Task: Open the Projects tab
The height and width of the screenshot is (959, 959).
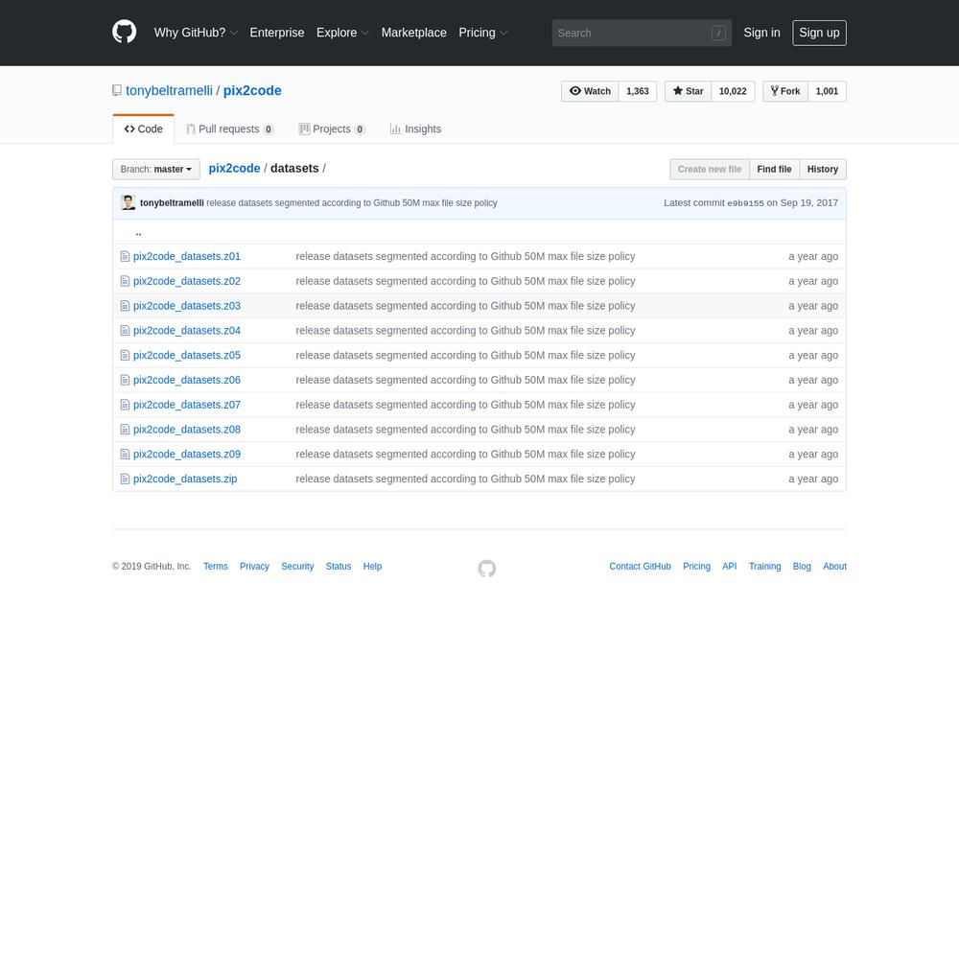Action: tap(332, 129)
